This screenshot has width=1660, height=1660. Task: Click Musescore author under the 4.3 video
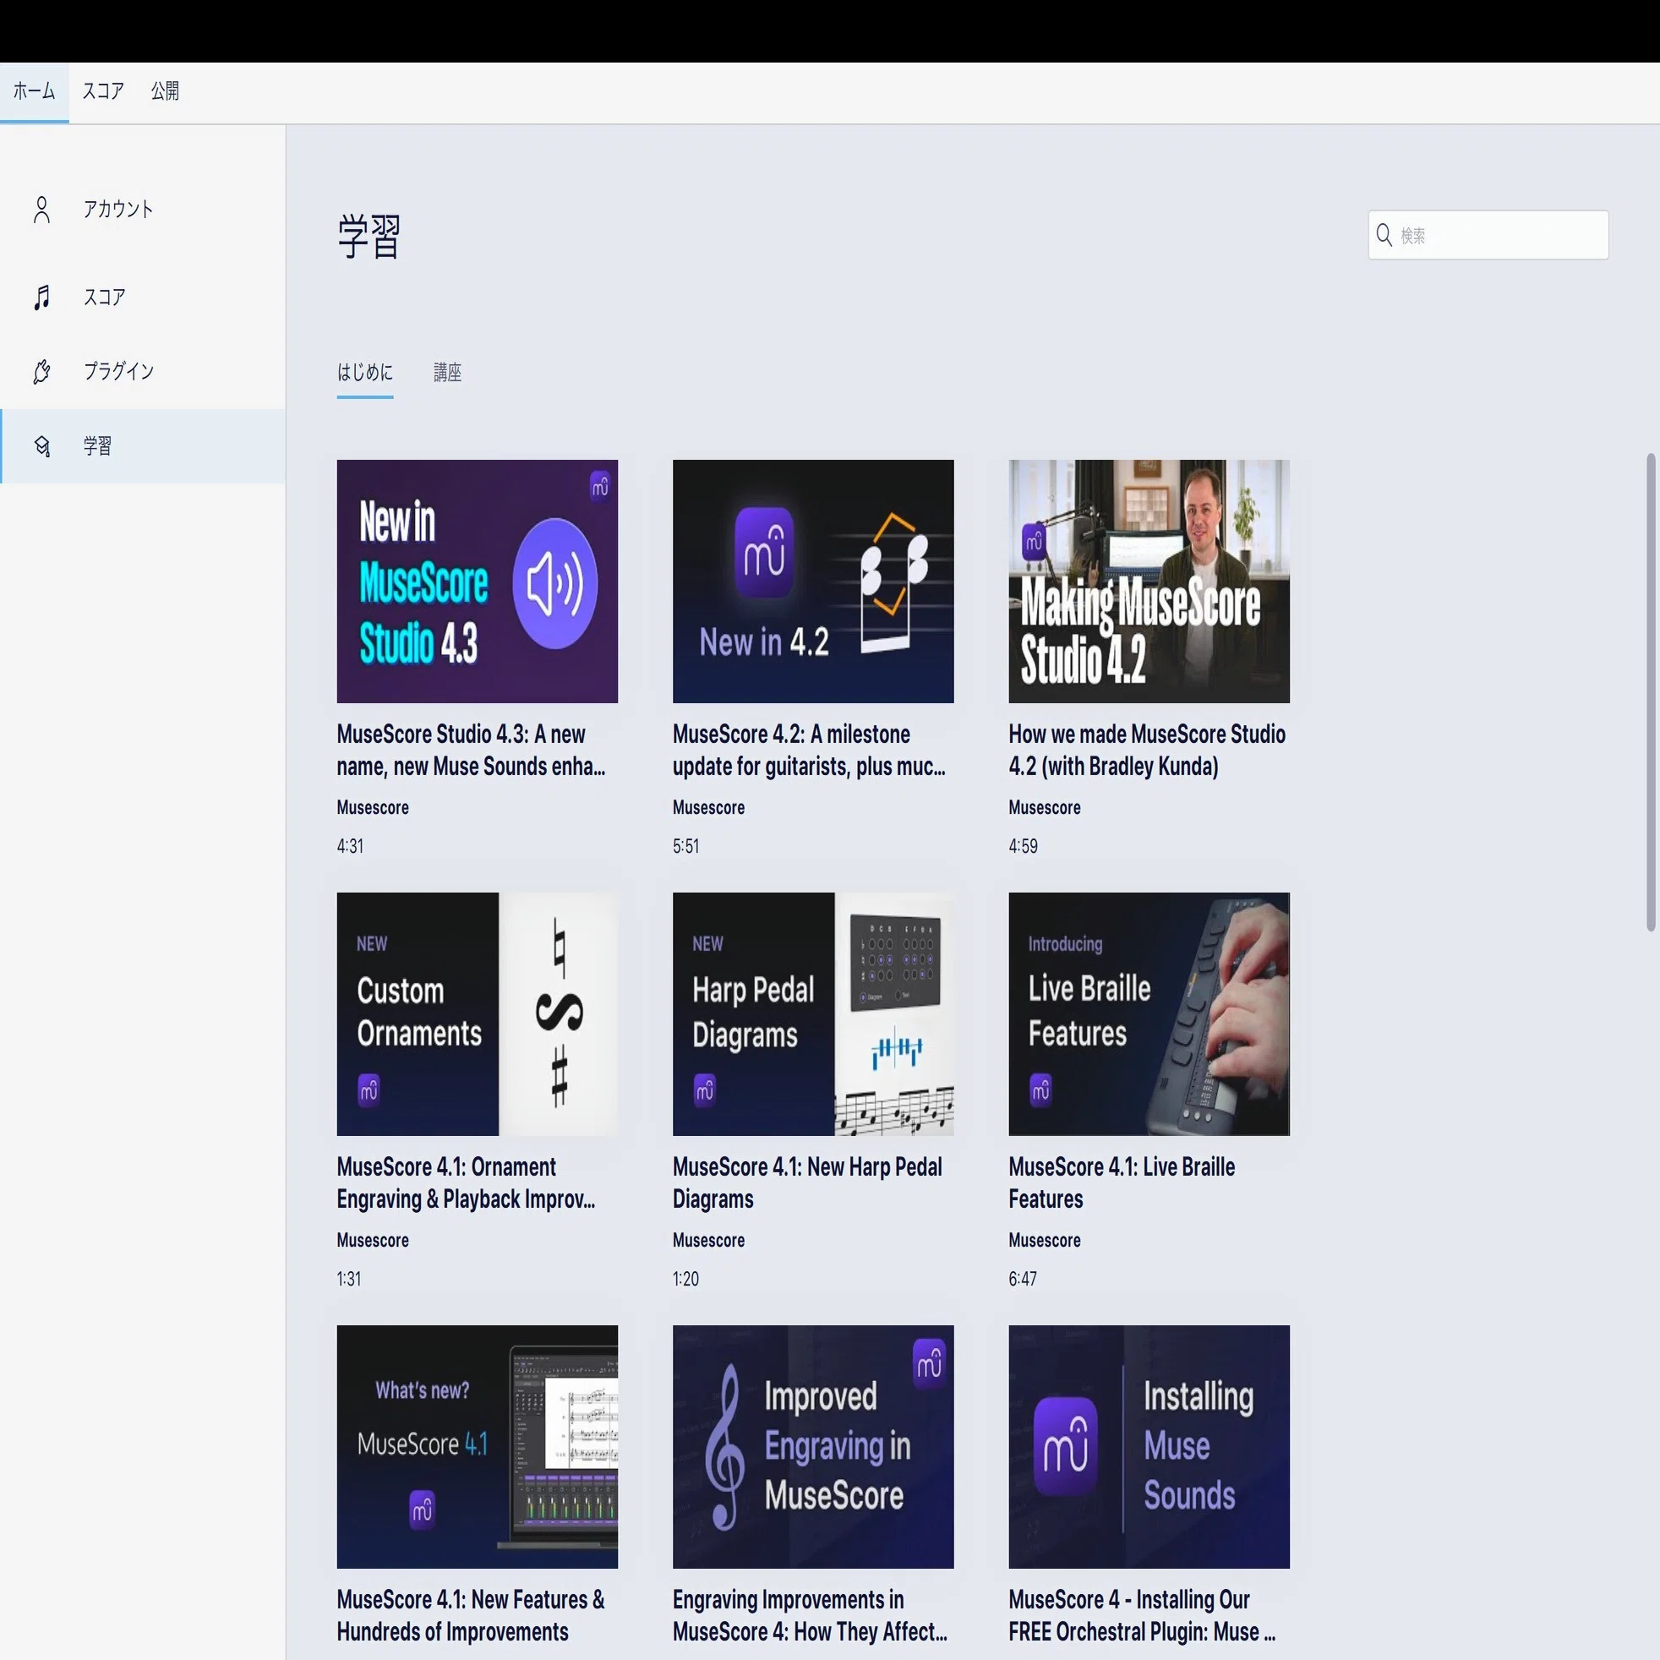(x=373, y=808)
